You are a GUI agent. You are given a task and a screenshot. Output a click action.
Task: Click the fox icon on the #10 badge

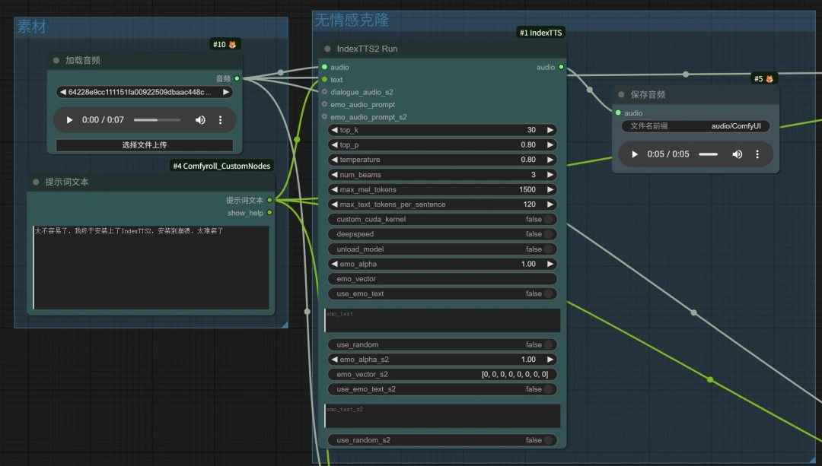click(232, 45)
